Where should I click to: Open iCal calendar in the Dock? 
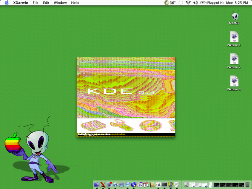coord(146,185)
